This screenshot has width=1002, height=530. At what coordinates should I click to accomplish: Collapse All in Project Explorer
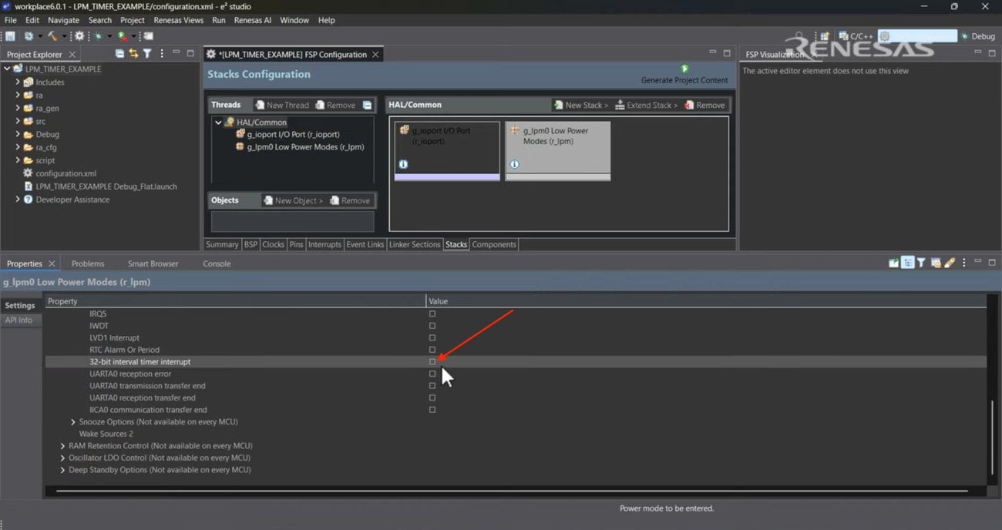[119, 54]
